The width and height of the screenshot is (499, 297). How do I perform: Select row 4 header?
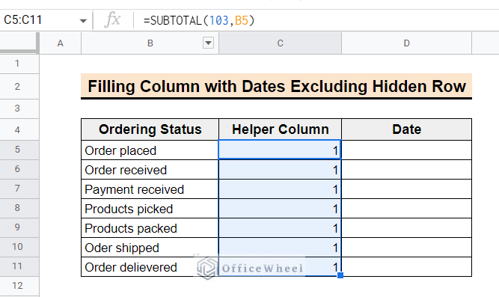19,129
